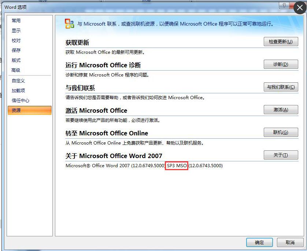Select the highlighted 资源 category
The width and height of the screenshot is (307, 251).
(x=30, y=110)
